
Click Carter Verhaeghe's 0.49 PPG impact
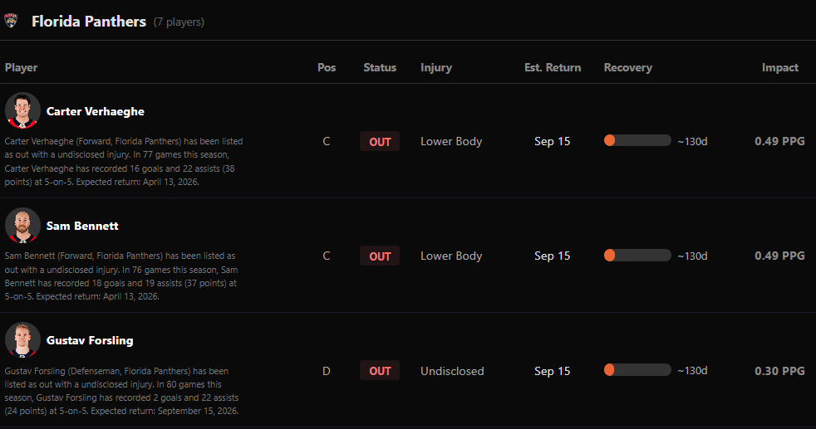779,141
